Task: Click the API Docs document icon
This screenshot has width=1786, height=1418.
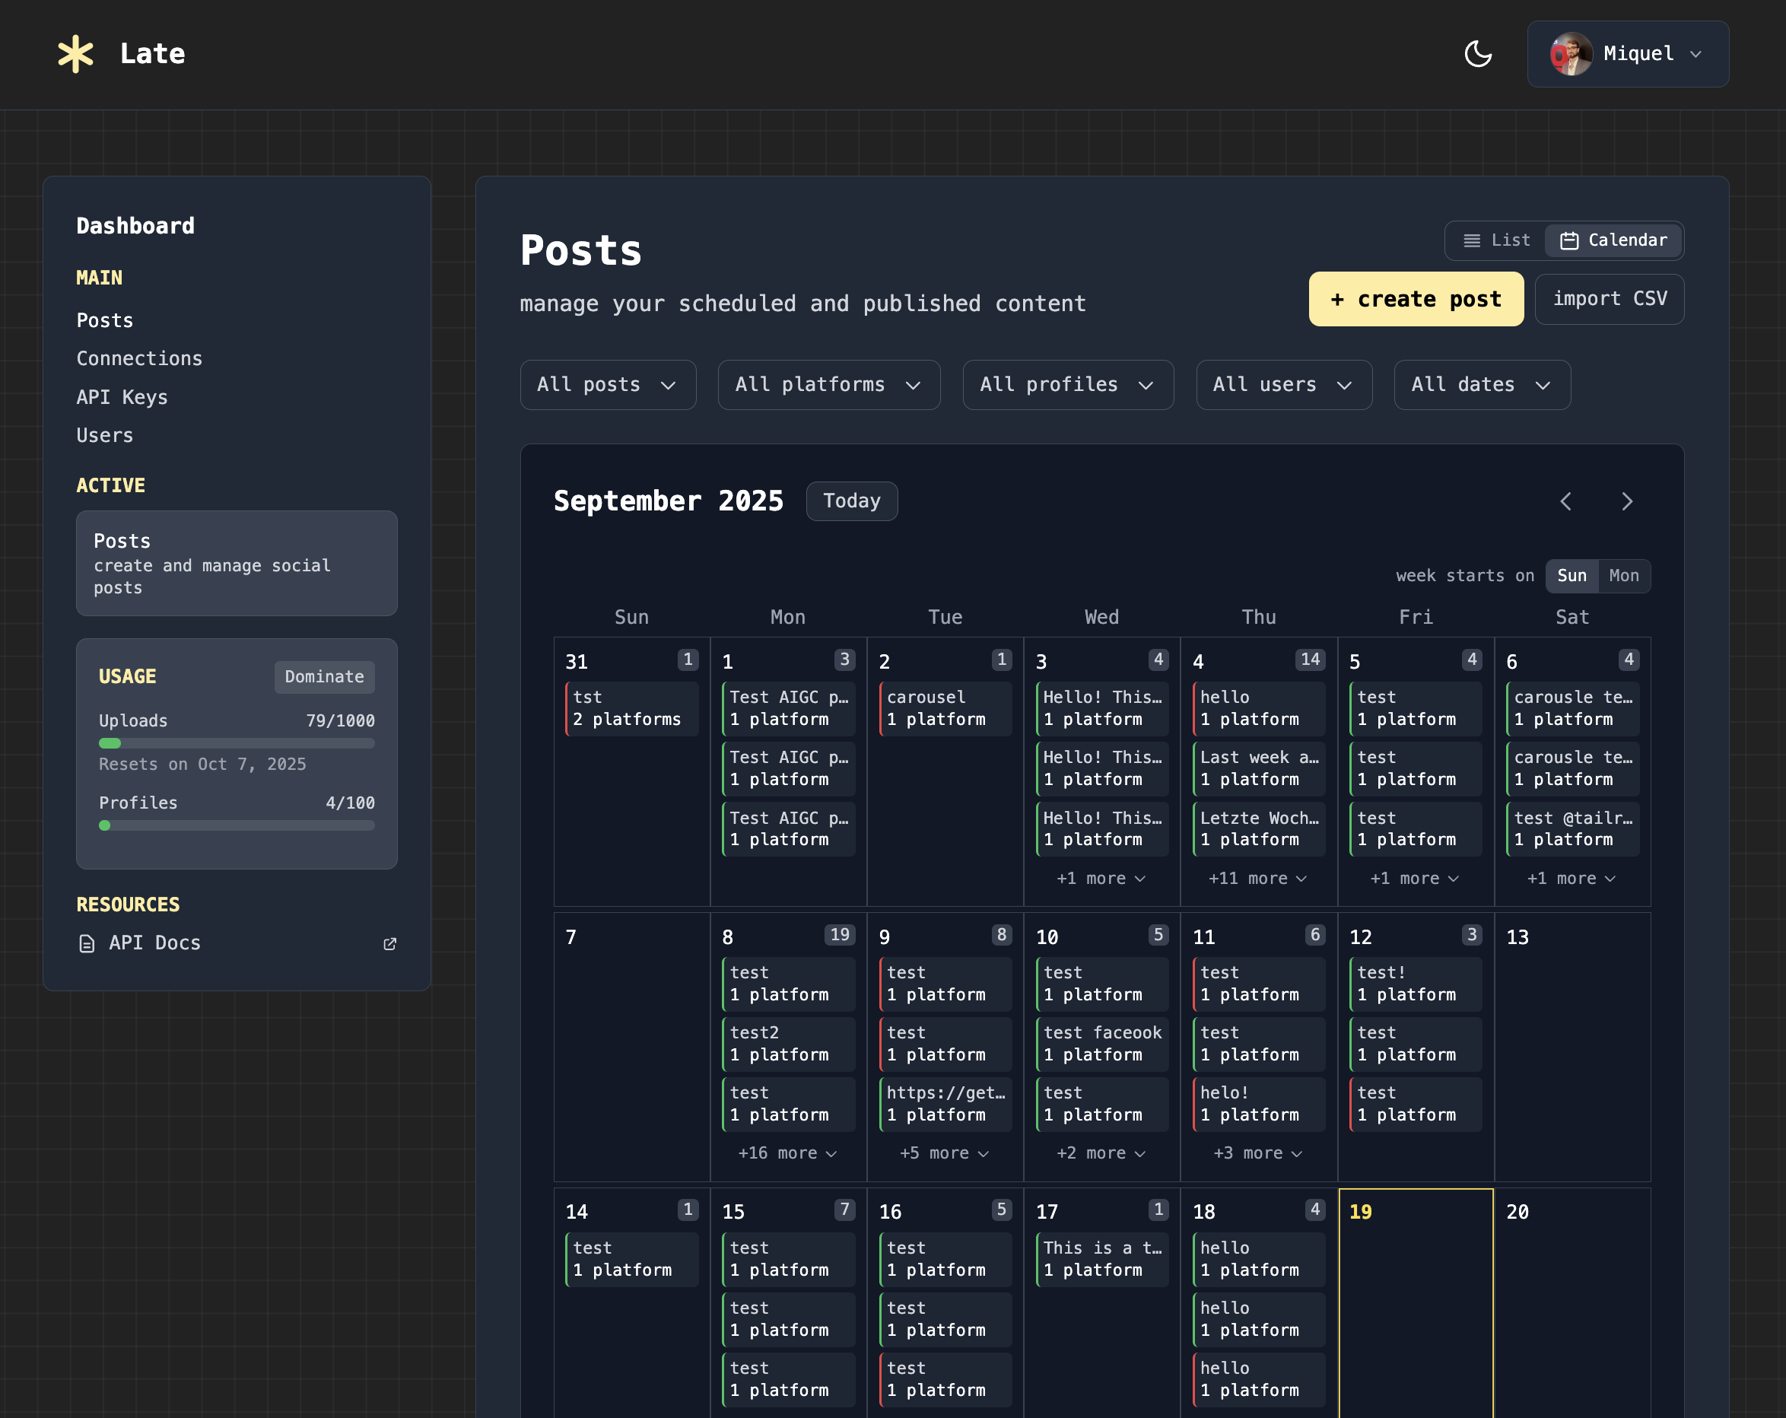Action: click(x=87, y=943)
